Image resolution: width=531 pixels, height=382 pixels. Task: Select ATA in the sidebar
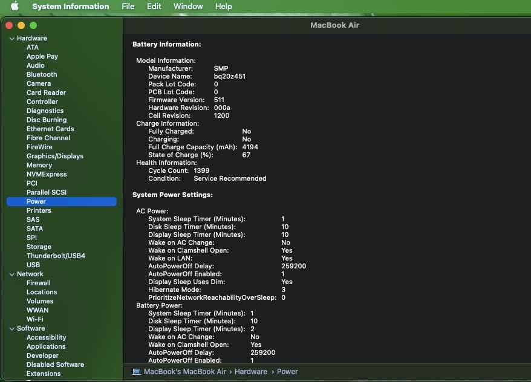[33, 47]
